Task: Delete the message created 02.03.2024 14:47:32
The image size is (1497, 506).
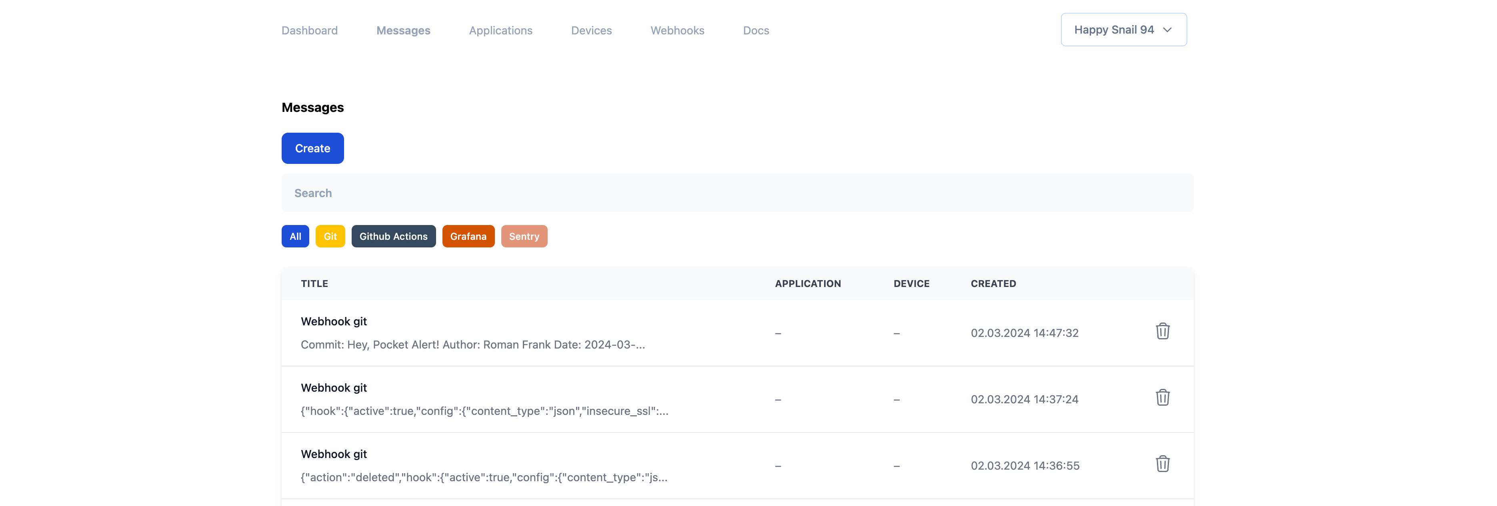Action: pyautogui.click(x=1162, y=331)
